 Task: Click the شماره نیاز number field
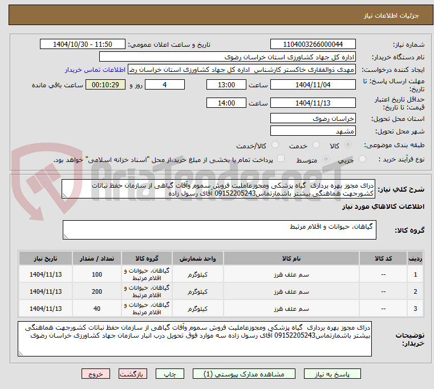click(x=313, y=44)
